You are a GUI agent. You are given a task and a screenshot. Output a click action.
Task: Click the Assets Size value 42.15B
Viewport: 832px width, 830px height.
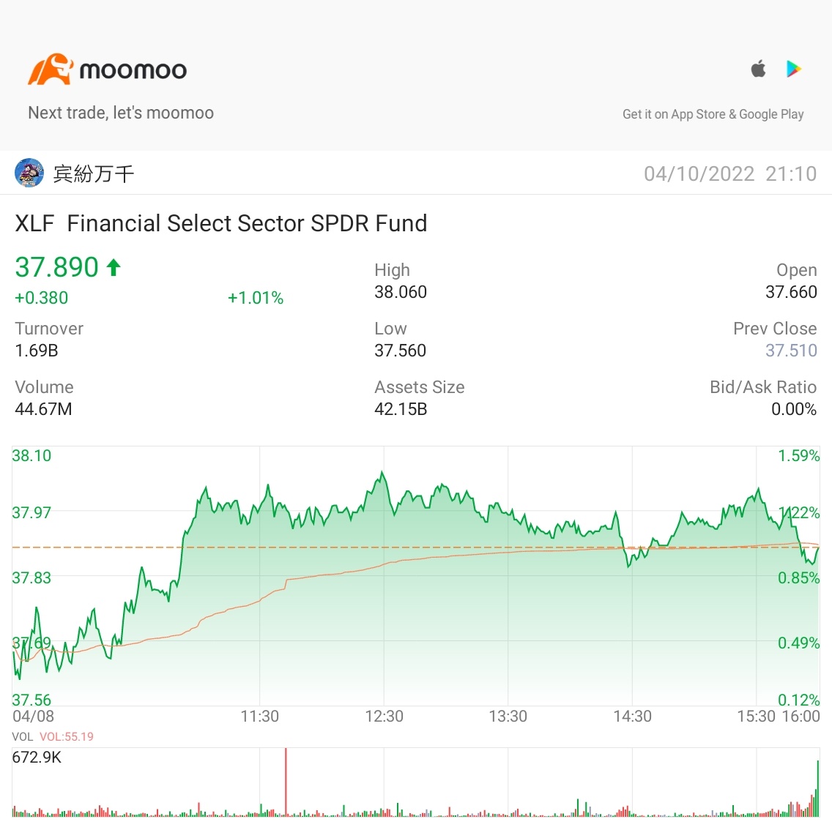(400, 409)
